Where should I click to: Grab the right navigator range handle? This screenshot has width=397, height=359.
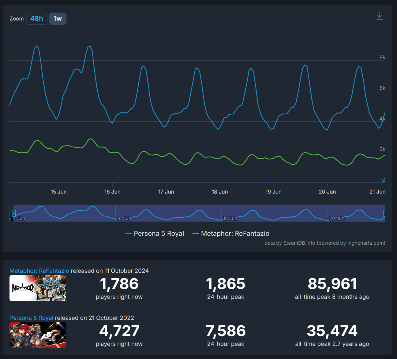click(385, 213)
